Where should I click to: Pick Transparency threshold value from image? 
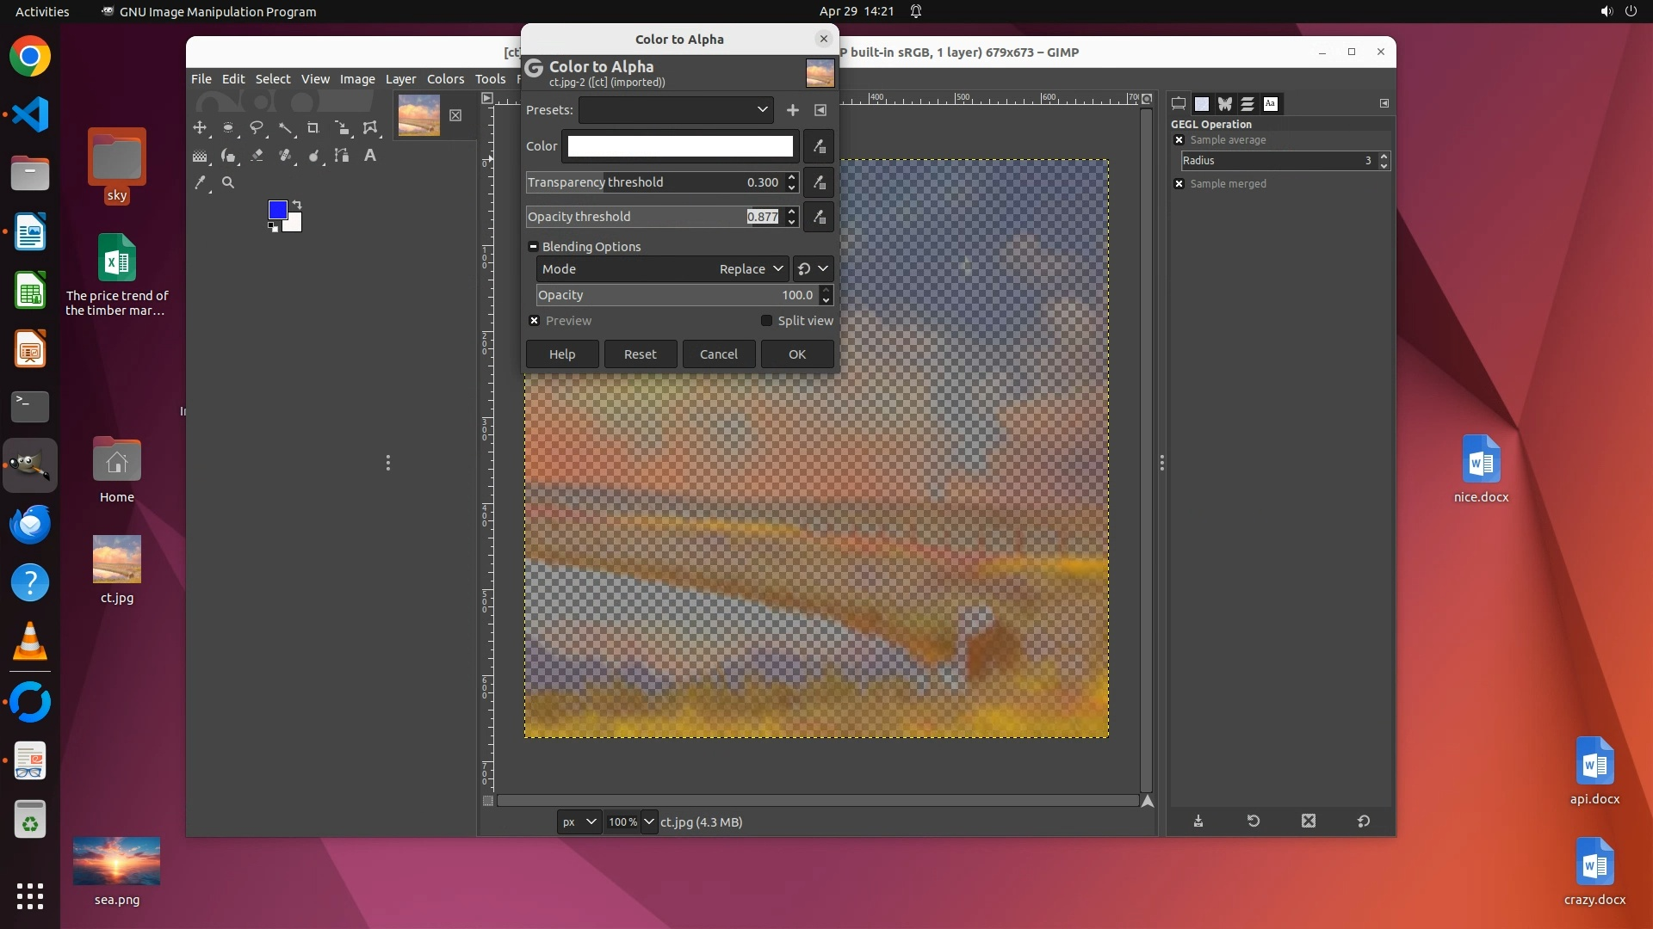(819, 182)
